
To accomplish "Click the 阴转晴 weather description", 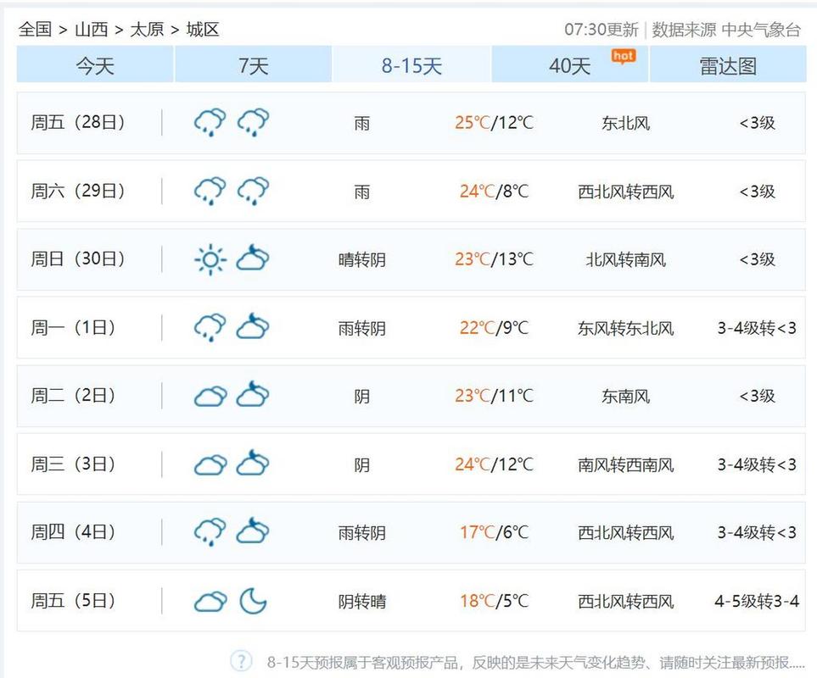I will pos(362,602).
